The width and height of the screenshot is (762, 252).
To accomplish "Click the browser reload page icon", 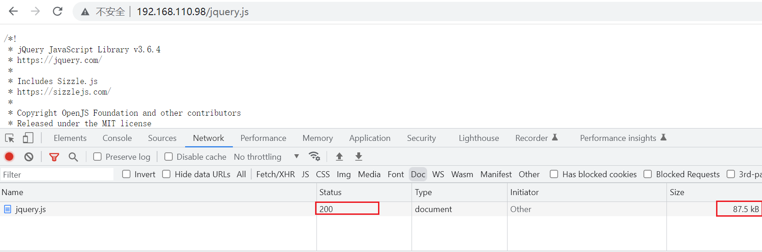I will 57,11.
